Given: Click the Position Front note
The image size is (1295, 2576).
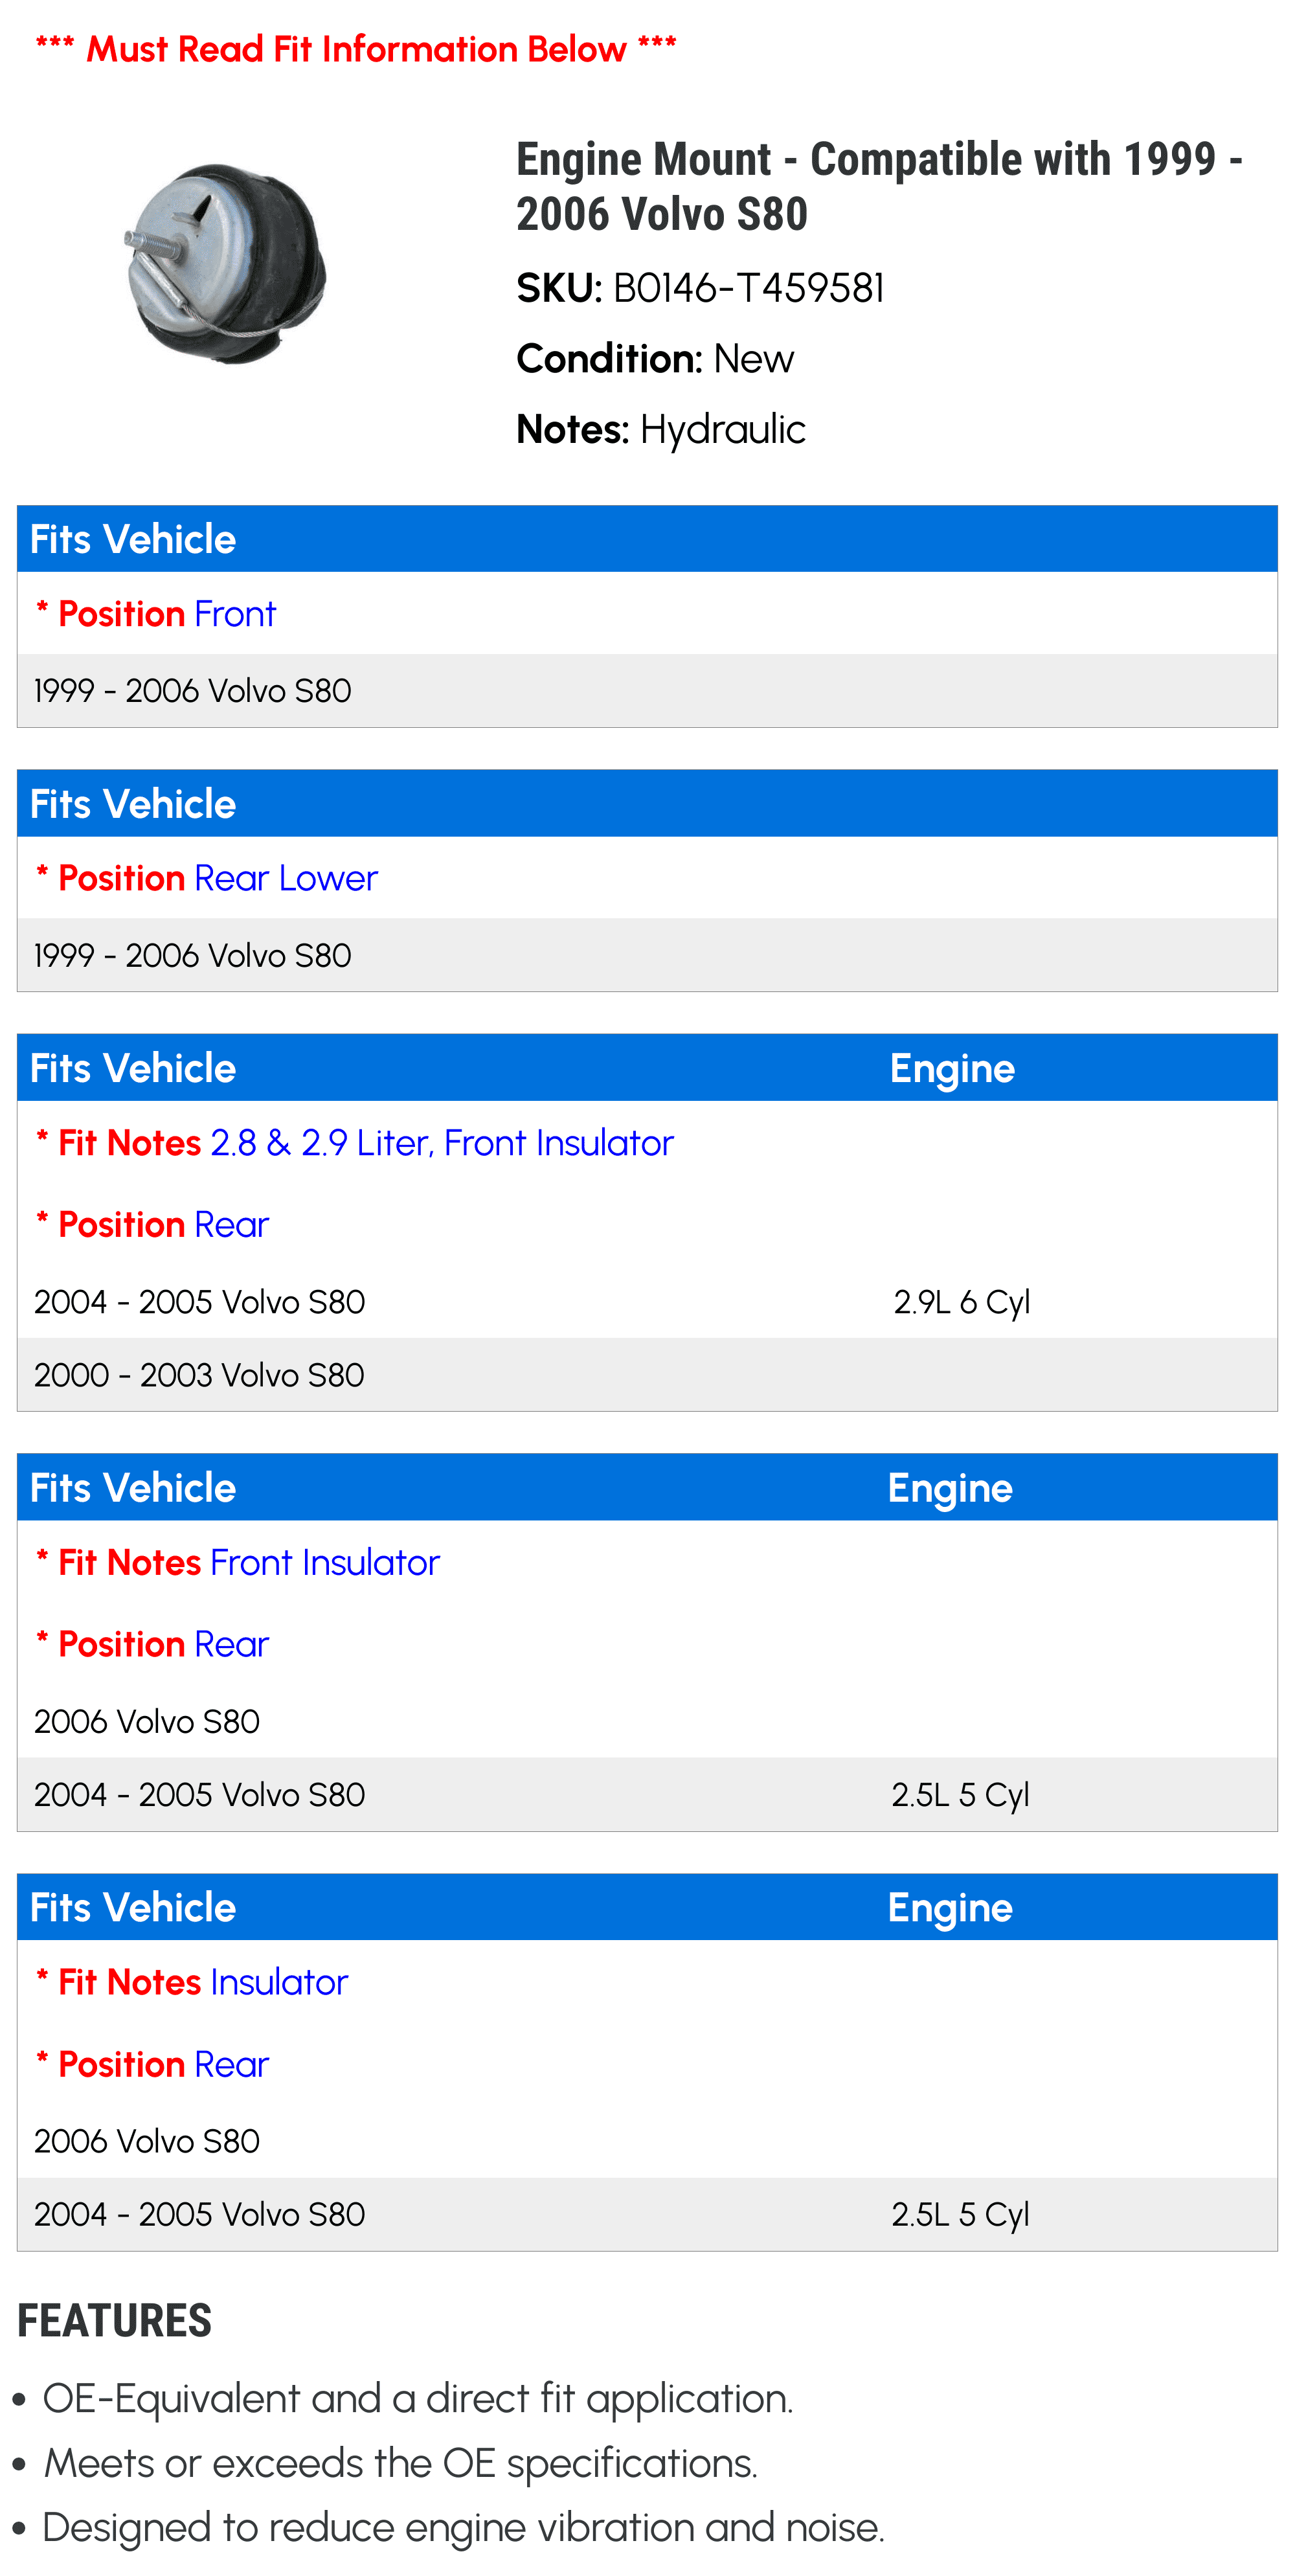Looking at the screenshot, I should (155, 614).
